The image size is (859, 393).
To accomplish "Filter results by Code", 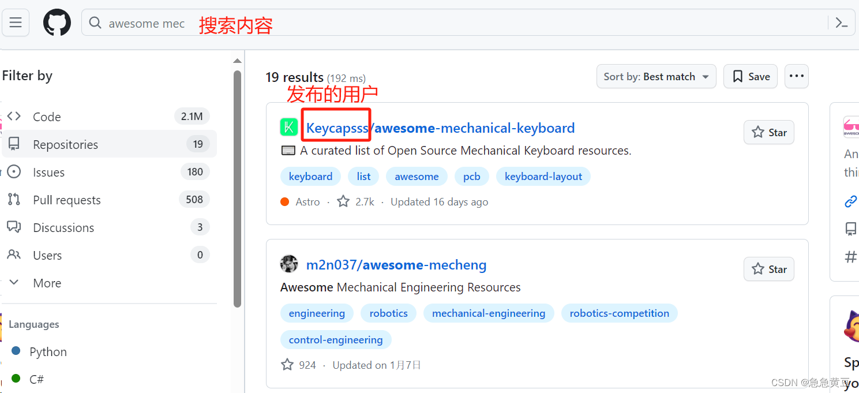I will [109, 117].
